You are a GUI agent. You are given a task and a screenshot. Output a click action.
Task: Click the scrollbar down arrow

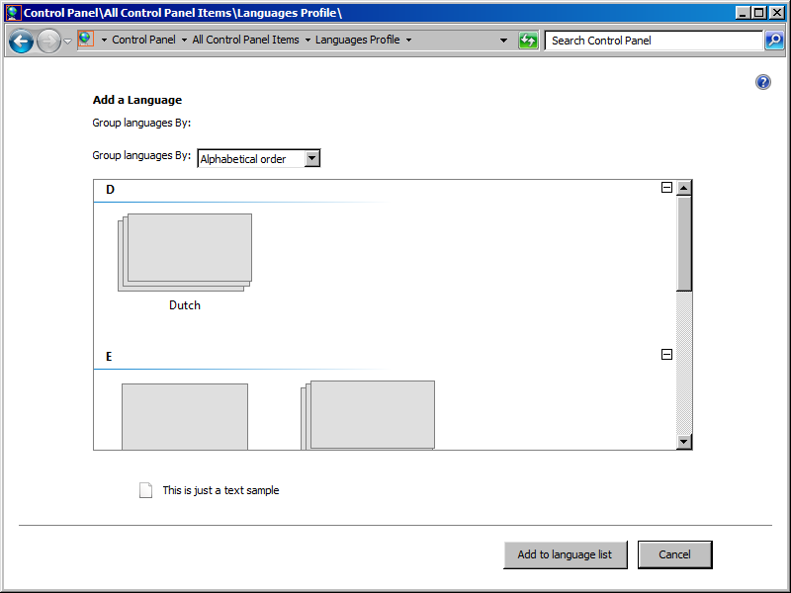coord(683,441)
